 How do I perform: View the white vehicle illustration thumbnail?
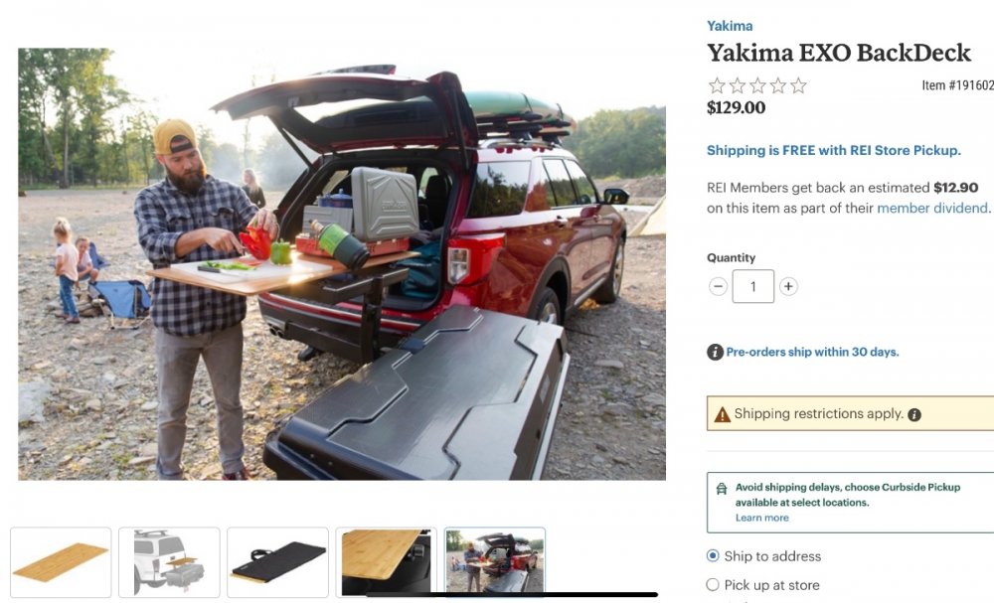click(169, 562)
